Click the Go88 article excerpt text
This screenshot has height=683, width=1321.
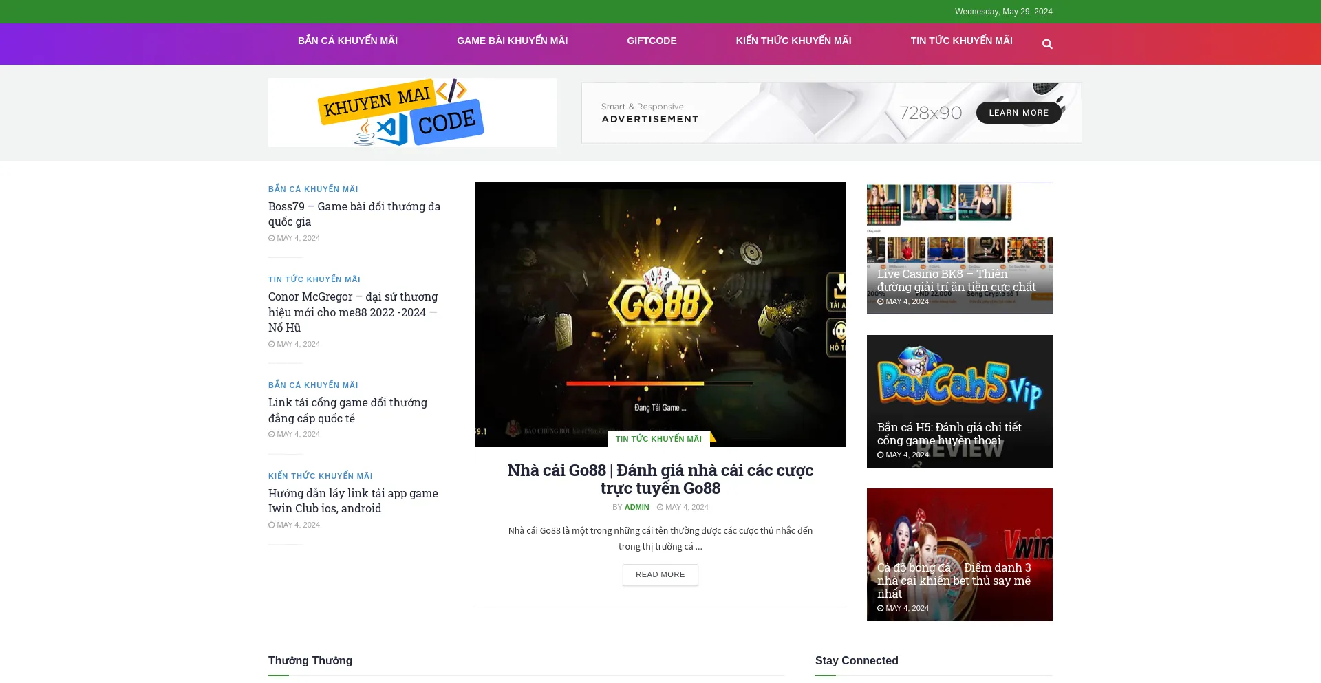click(660, 539)
